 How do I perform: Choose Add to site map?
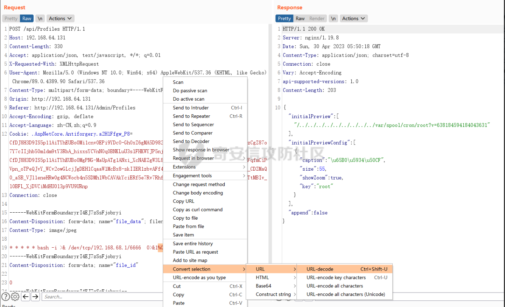click(x=205, y=261)
